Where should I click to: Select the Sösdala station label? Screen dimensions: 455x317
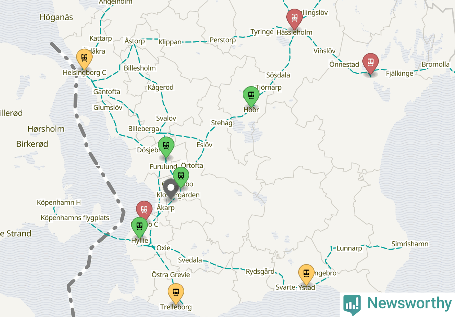tap(278, 75)
